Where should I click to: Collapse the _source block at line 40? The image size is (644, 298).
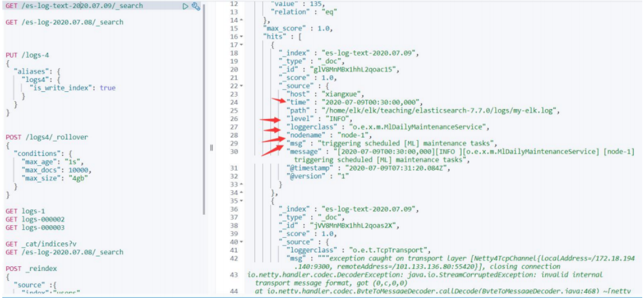tap(241, 241)
